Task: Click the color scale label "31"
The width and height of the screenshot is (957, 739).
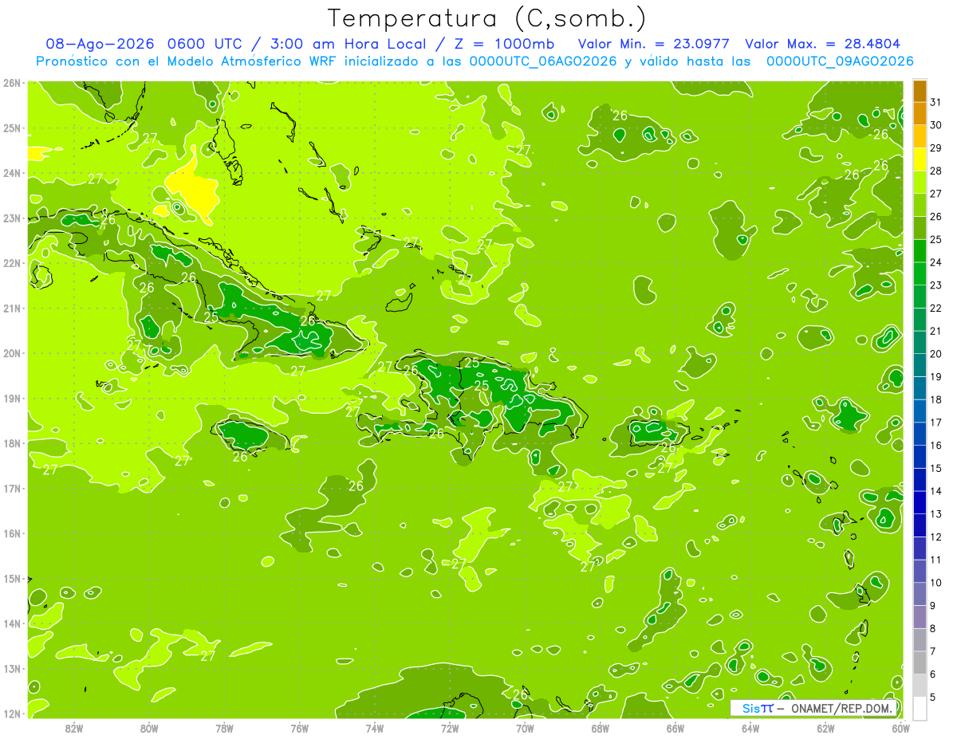Action: click(x=935, y=102)
